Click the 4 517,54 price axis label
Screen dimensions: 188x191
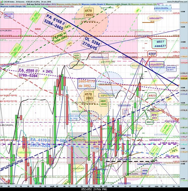point(184,105)
